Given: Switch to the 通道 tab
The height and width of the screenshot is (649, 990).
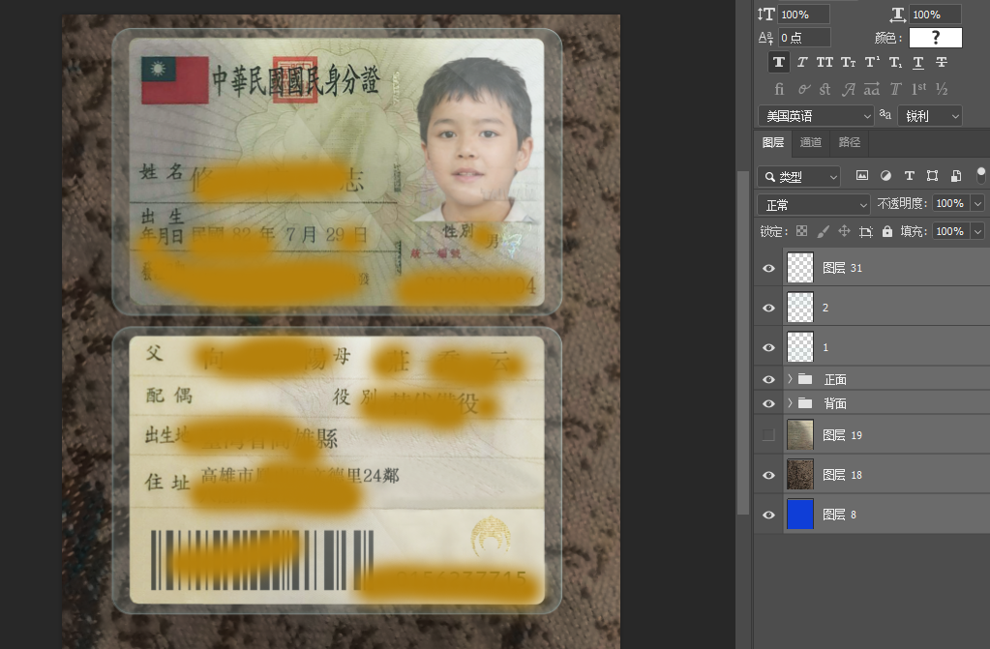Looking at the screenshot, I should click(x=811, y=143).
